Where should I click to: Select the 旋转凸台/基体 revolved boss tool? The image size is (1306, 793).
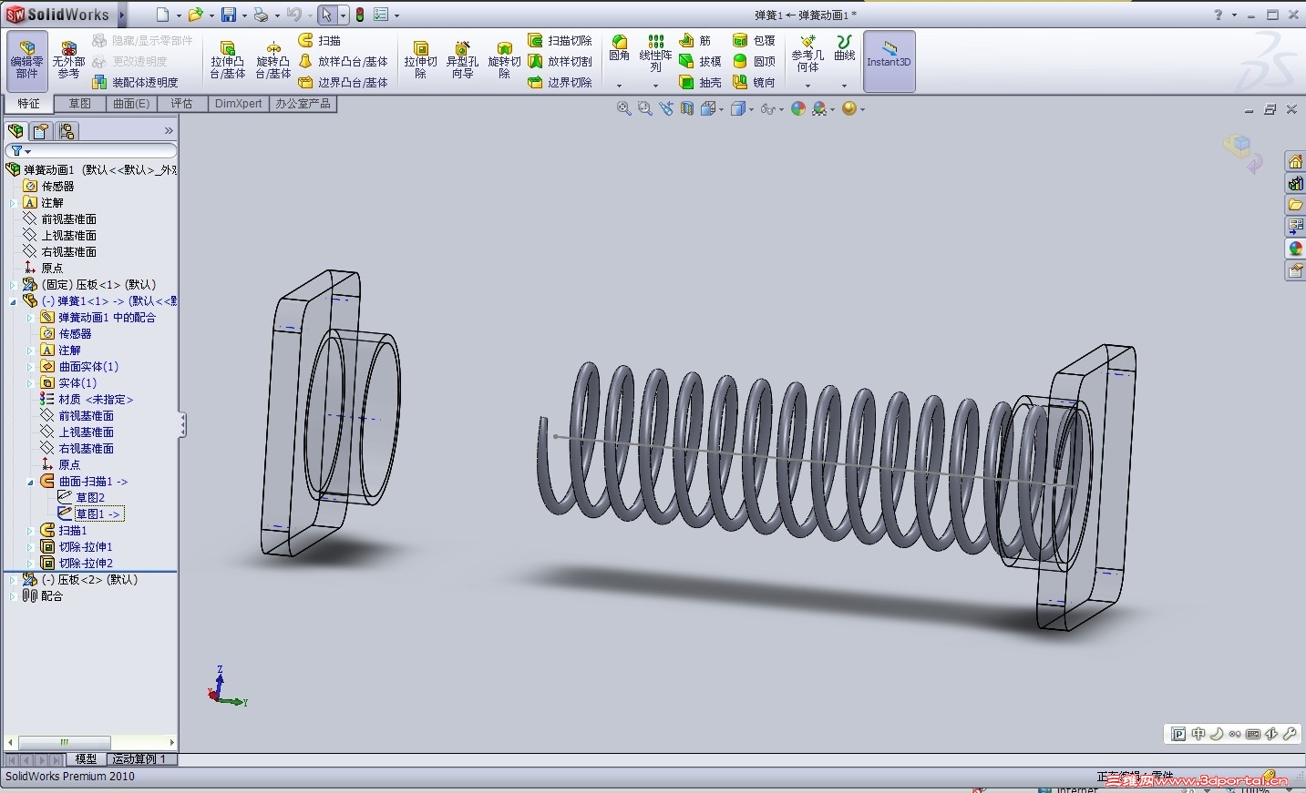click(273, 60)
